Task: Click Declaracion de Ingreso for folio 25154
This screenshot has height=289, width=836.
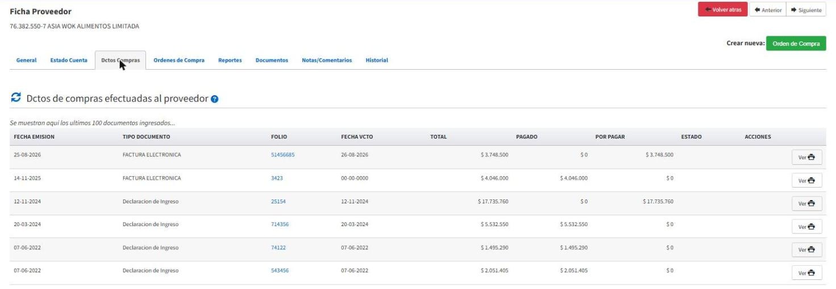Action: 151,201
